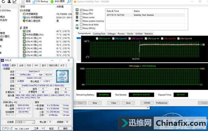Toggle the CPU Core #6 graph checkbox
The height and width of the screenshot is (131, 208).
178,38
